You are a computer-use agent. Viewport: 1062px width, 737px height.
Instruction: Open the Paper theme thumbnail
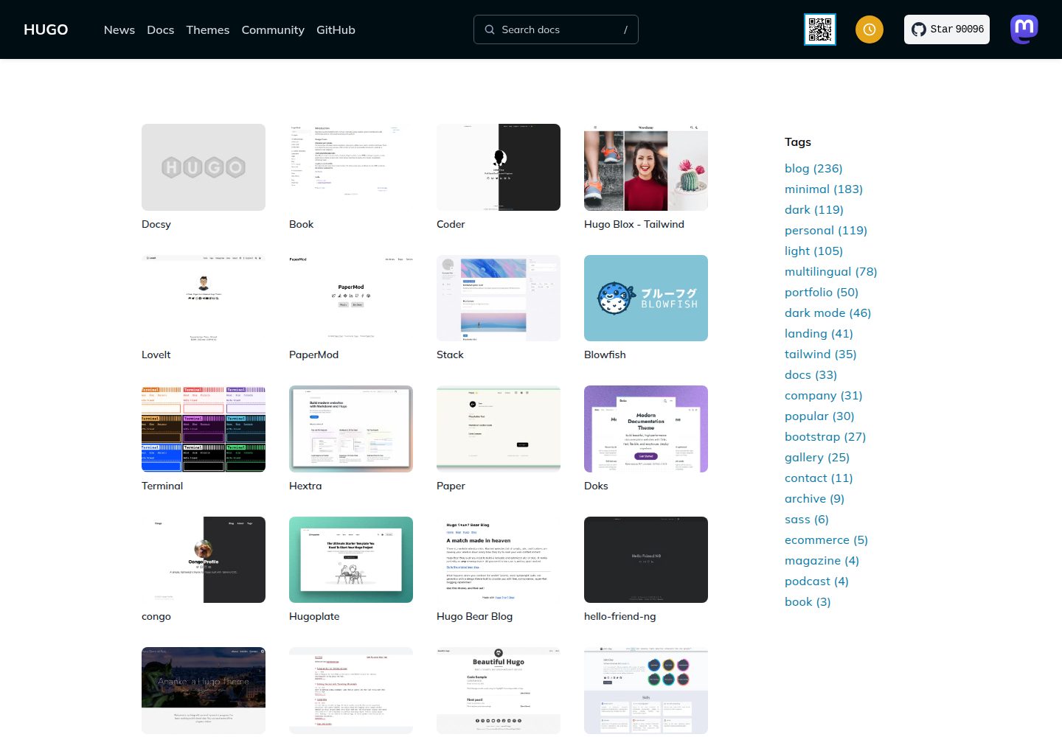tap(499, 429)
